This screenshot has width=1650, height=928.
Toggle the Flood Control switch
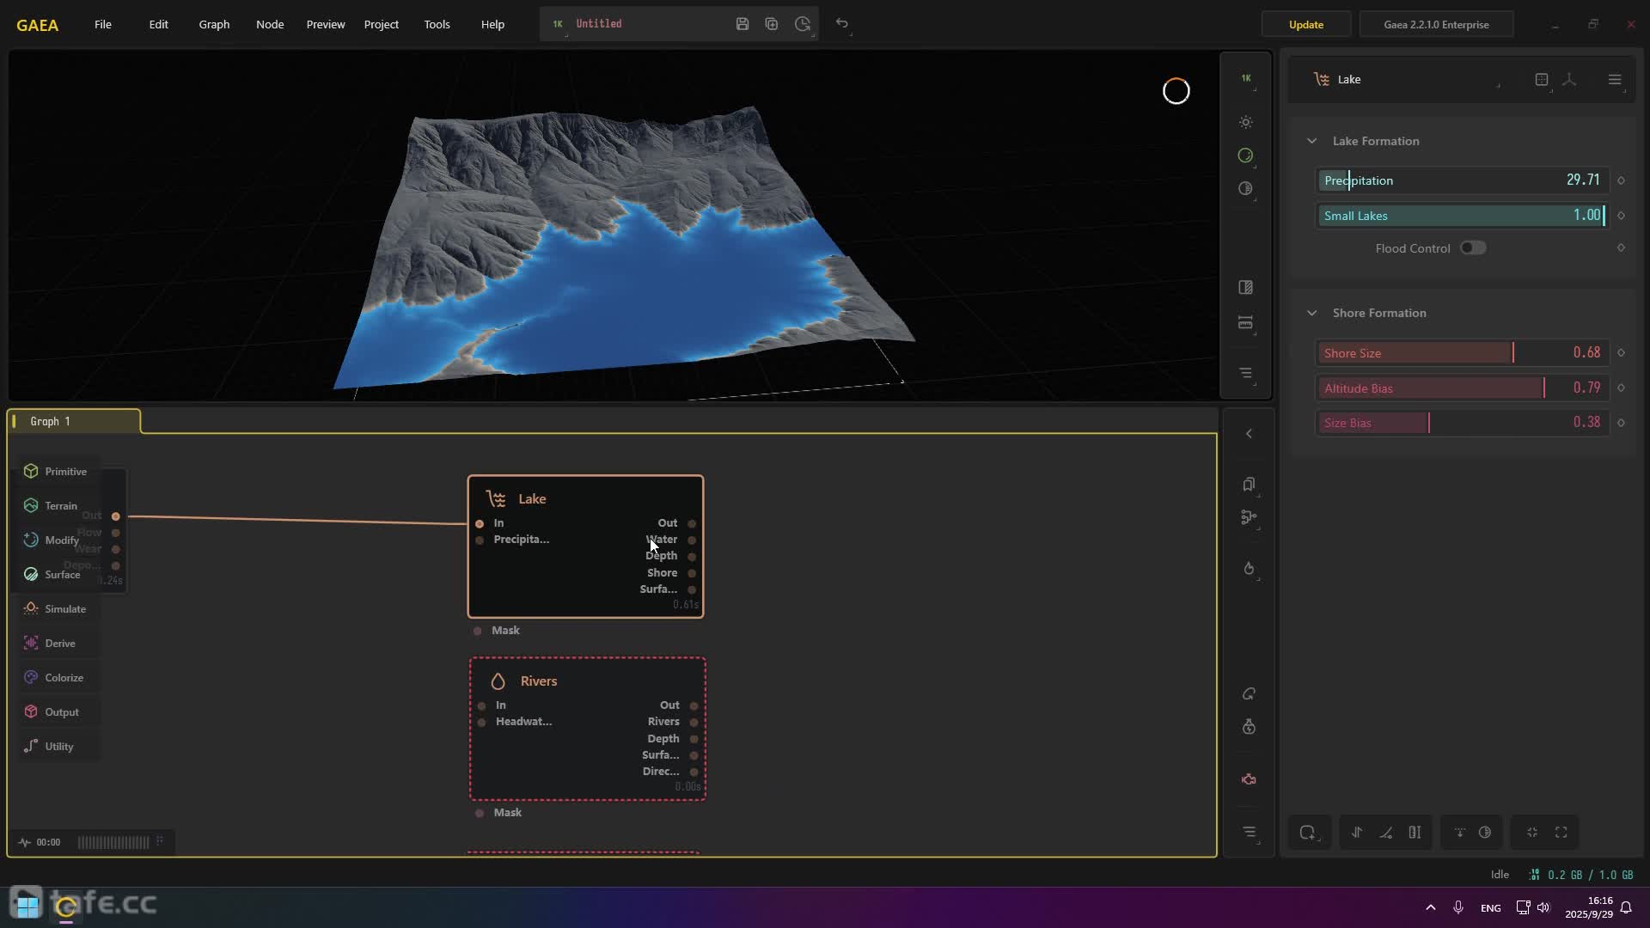pyautogui.click(x=1472, y=248)
